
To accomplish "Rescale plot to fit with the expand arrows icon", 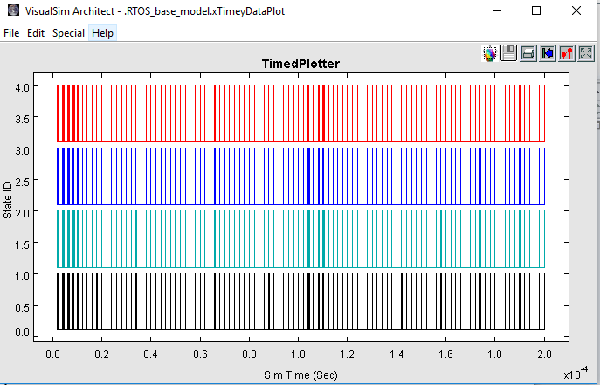I will tap(586, 54).
